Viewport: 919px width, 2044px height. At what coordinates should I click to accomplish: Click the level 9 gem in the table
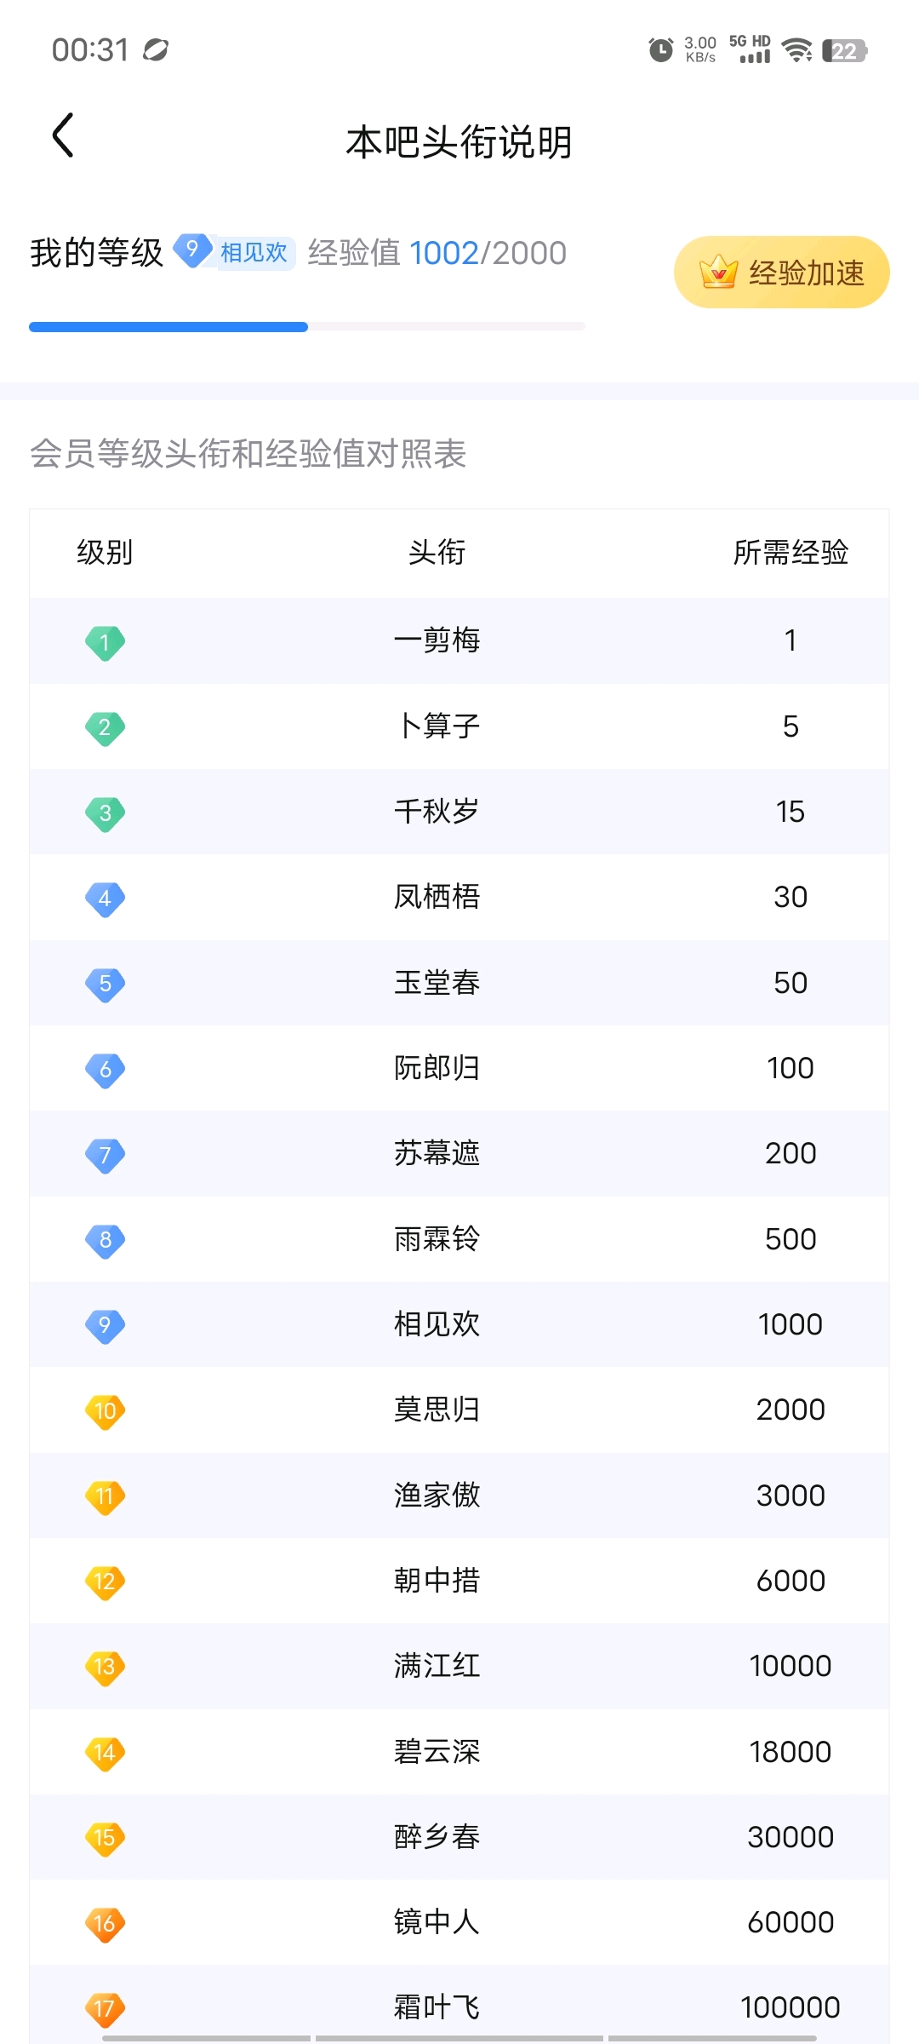point(105,1325)
